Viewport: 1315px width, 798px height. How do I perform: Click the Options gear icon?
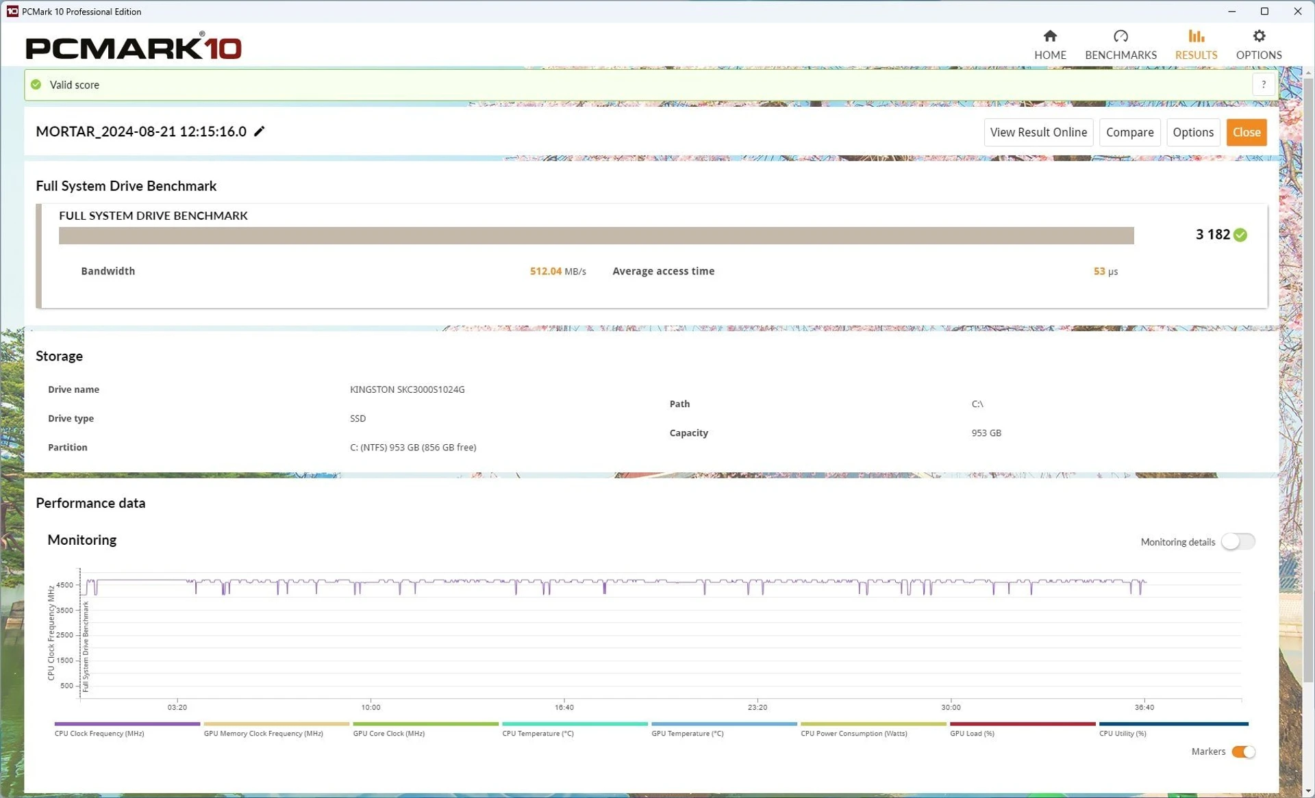1259,36
